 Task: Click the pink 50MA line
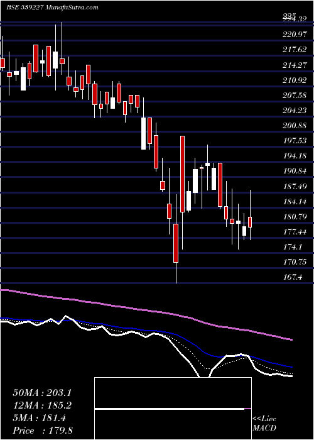[x=146, y=311]
